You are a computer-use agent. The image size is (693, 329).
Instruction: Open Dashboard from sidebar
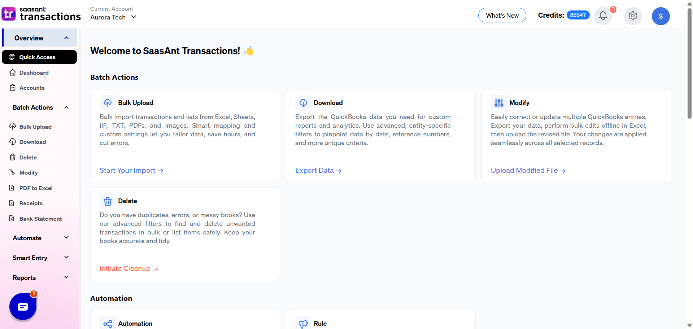click(34, 73)
